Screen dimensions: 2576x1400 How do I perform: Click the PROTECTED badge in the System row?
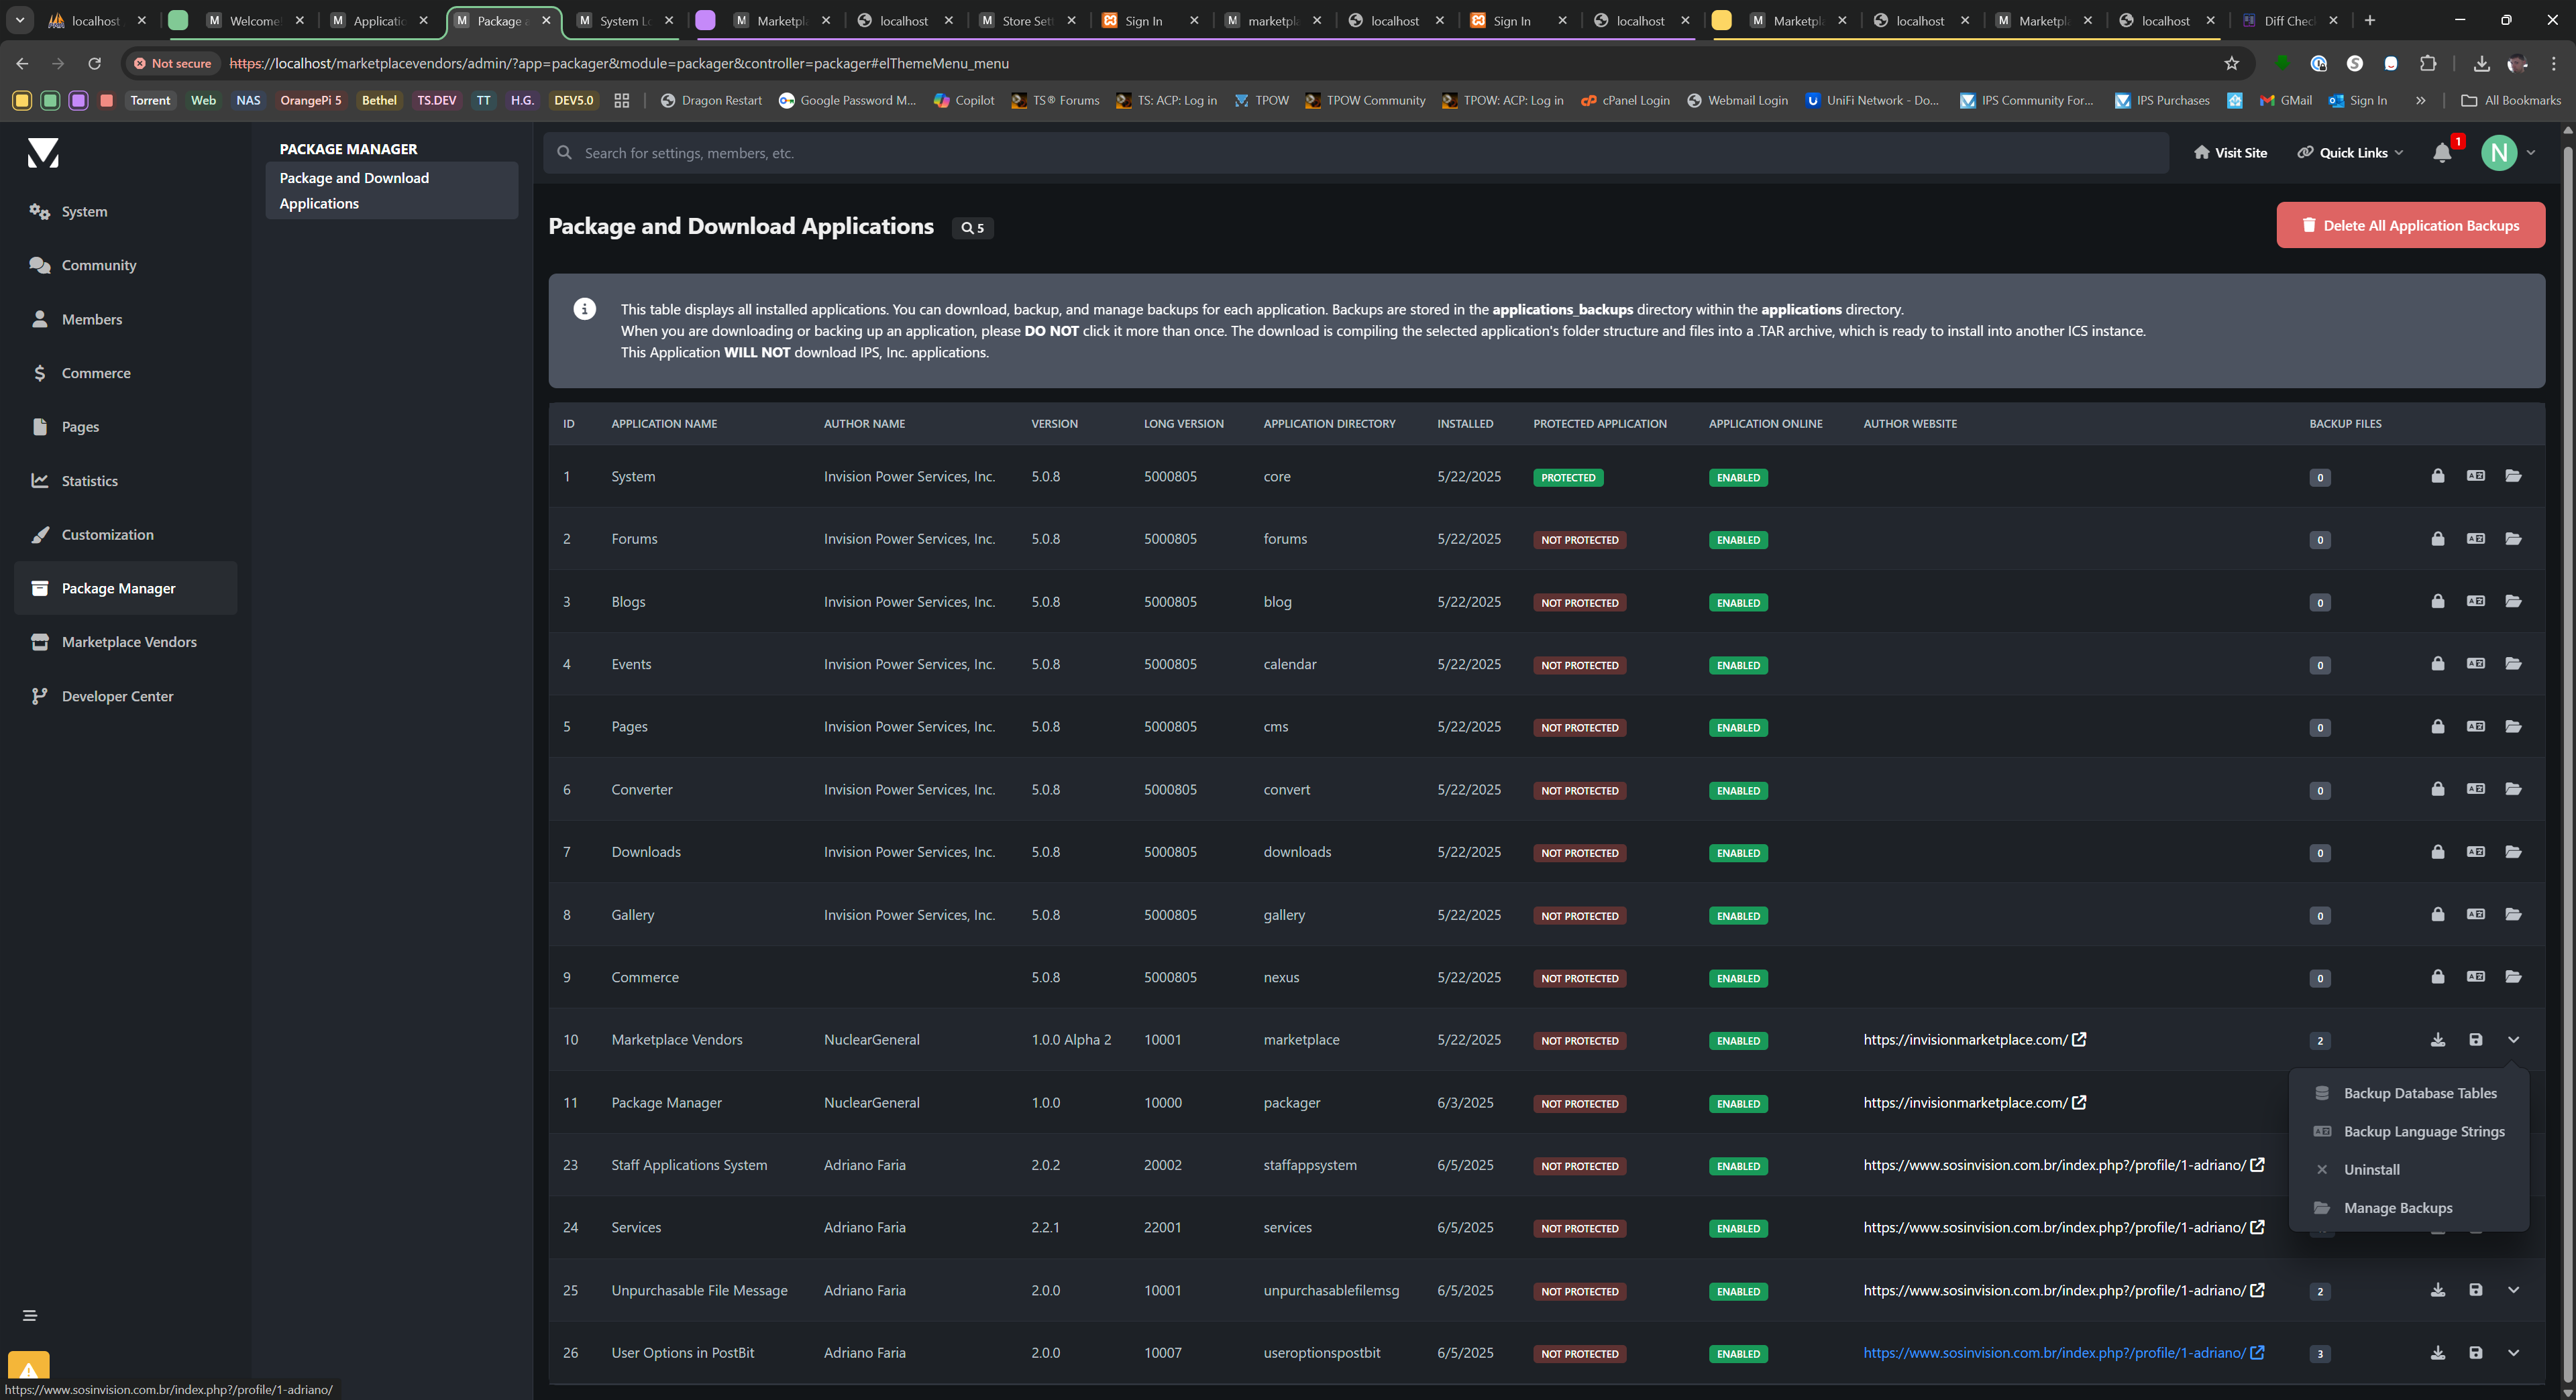tap(1567, 477)
